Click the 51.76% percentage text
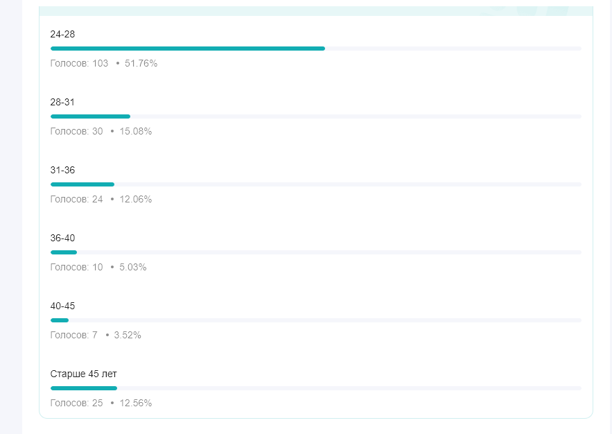This screenshot has width=612, height=434. pyautogui.click(x=141, y=63)
